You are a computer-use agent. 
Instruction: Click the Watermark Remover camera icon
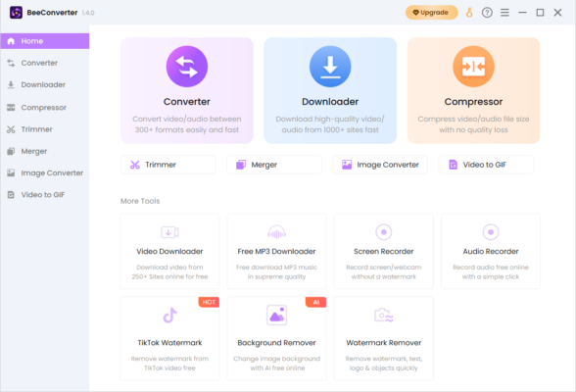(x=384, y=316)
